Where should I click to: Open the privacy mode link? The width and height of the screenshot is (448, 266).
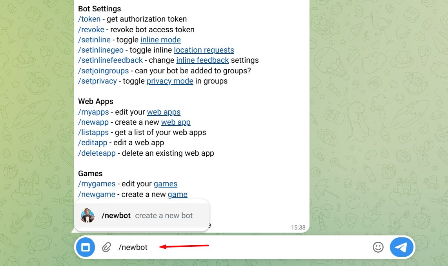(170, 81)
